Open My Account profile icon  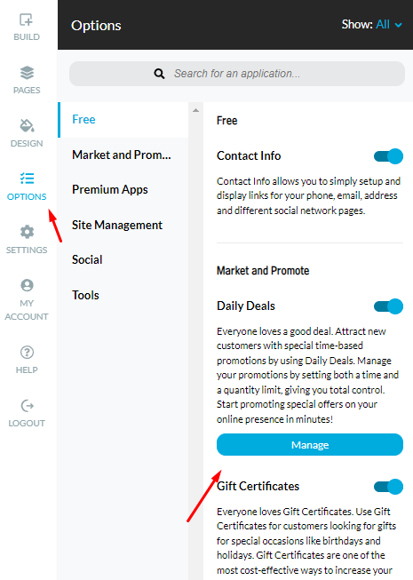click(x=27, y=285)
